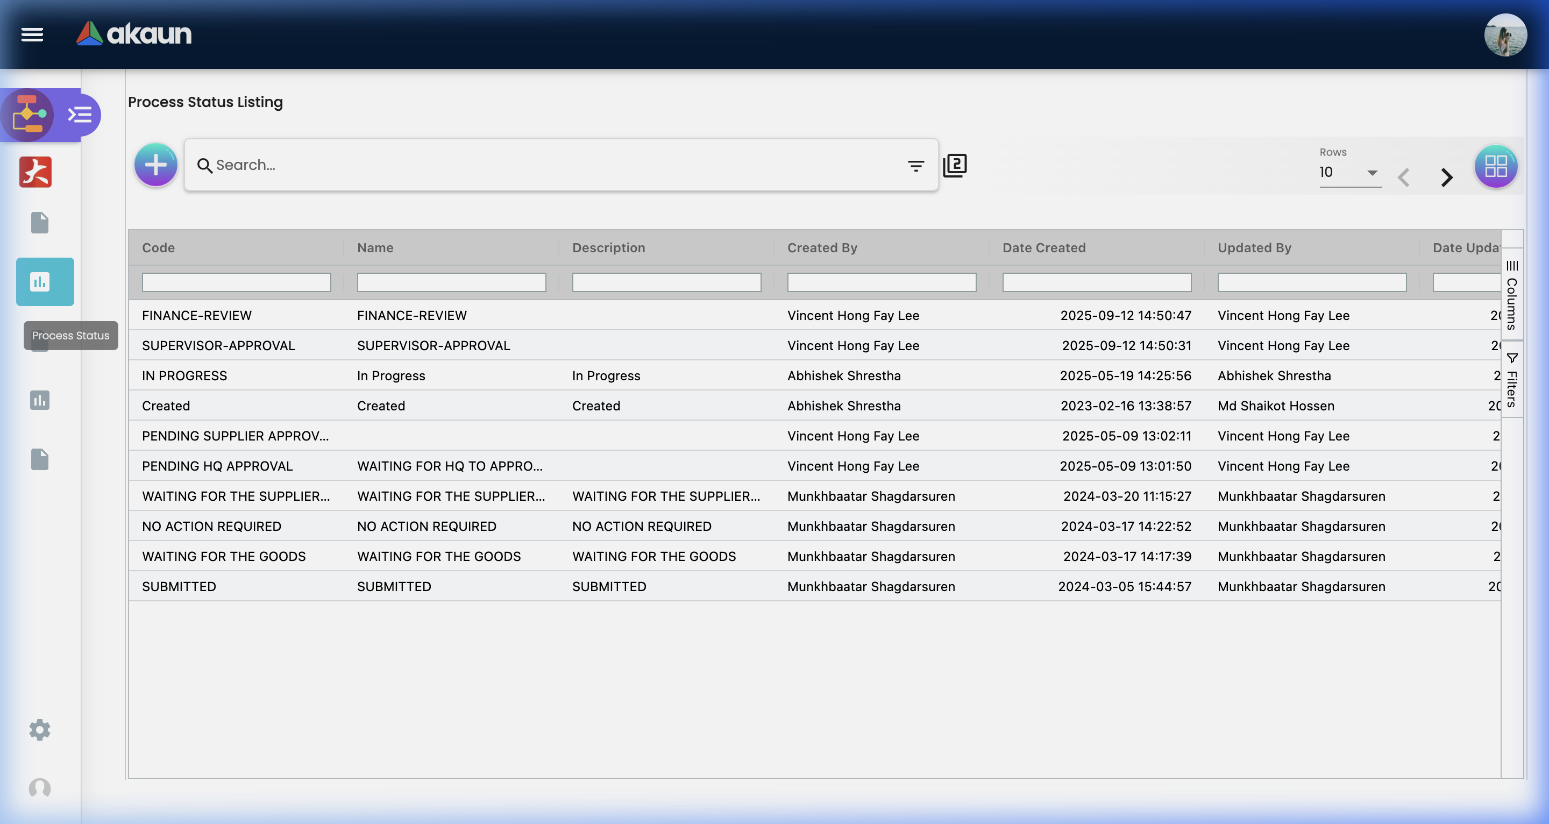Sort by the Date Created column header
Screen dimensions: 1549x824
[x=1044, y=248]
